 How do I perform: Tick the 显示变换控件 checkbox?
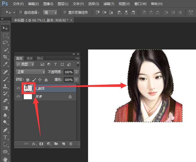[65, 12]
